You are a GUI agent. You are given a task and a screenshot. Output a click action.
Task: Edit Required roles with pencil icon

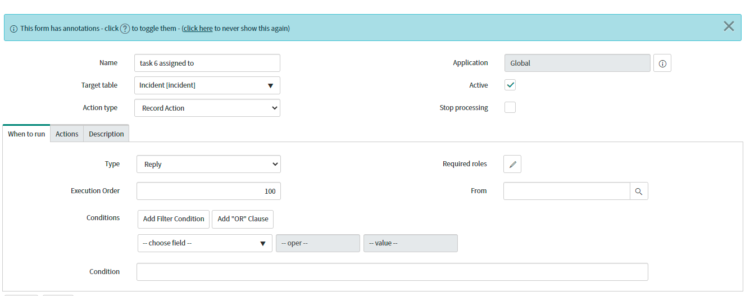pos(512,164)
